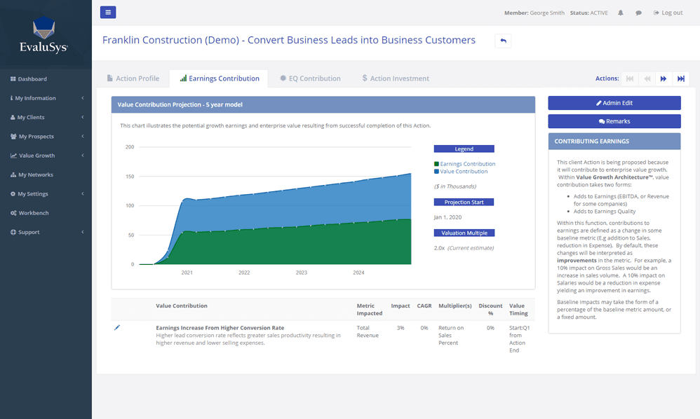This screenshot has height=419, width=700.
Task: Click the Dashboard grid icon in sidebar
Action: (13, 79)
